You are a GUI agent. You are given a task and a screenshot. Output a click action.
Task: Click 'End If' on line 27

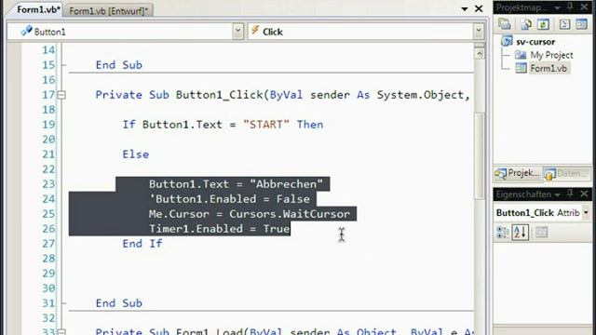coord(142,244)
